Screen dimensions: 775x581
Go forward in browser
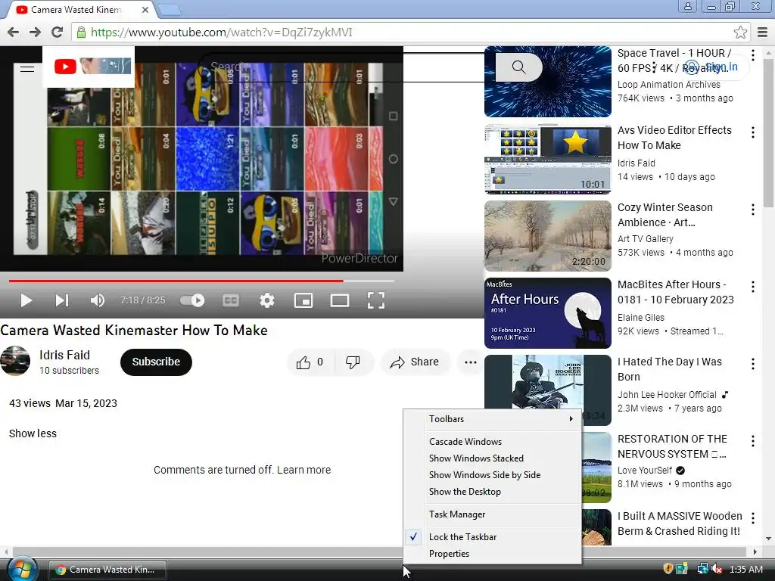pos(35,32)
